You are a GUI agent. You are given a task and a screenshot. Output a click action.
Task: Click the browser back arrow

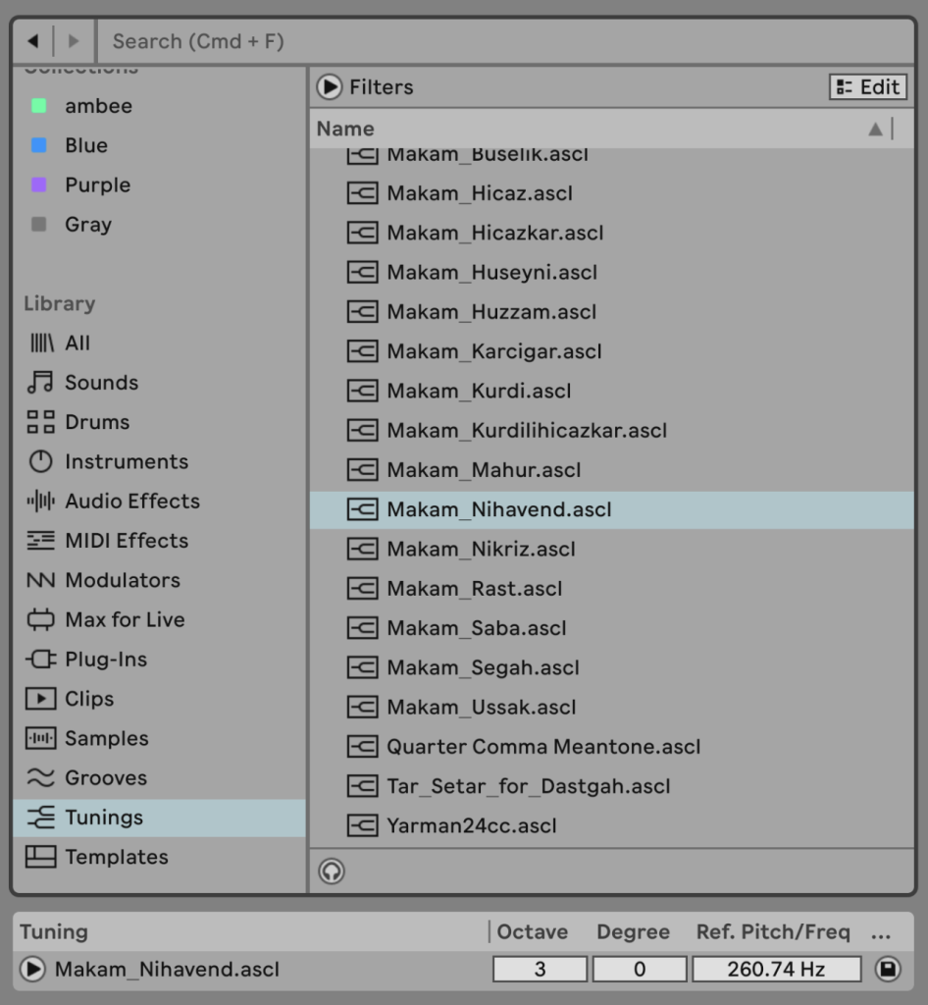point(32,41)
